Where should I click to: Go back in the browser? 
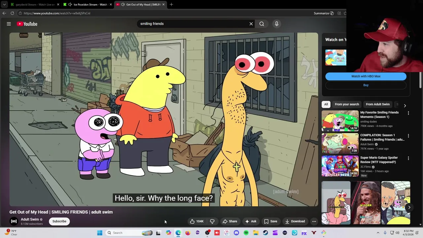[x=4, y=13]
